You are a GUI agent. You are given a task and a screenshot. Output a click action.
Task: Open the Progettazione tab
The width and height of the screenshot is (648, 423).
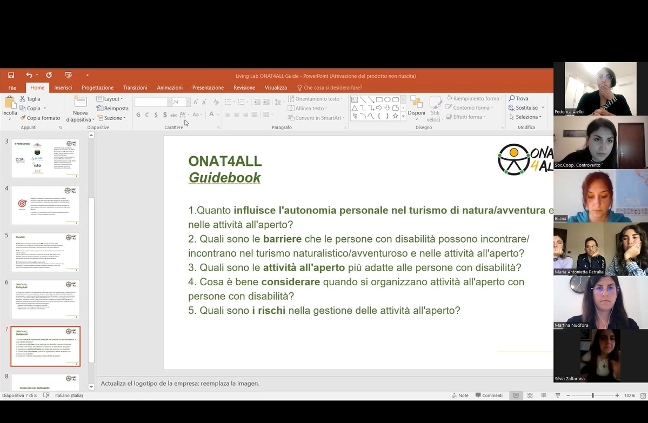pyautogui.click(x=97, y=88)
